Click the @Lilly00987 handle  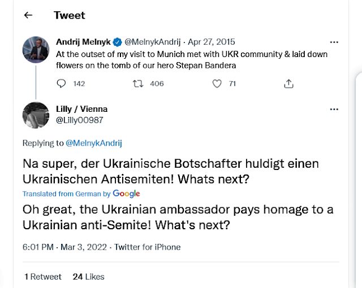pyautogui.click(x=80, y=120)
